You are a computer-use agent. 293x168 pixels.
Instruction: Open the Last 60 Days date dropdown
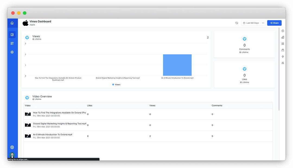(253, 23)
